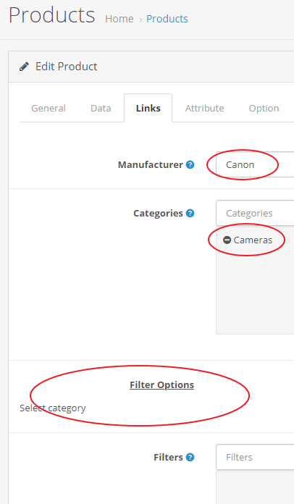This screenshot has height=504, width=294.
Task: Open the General tab
Action: coord(49,109)
